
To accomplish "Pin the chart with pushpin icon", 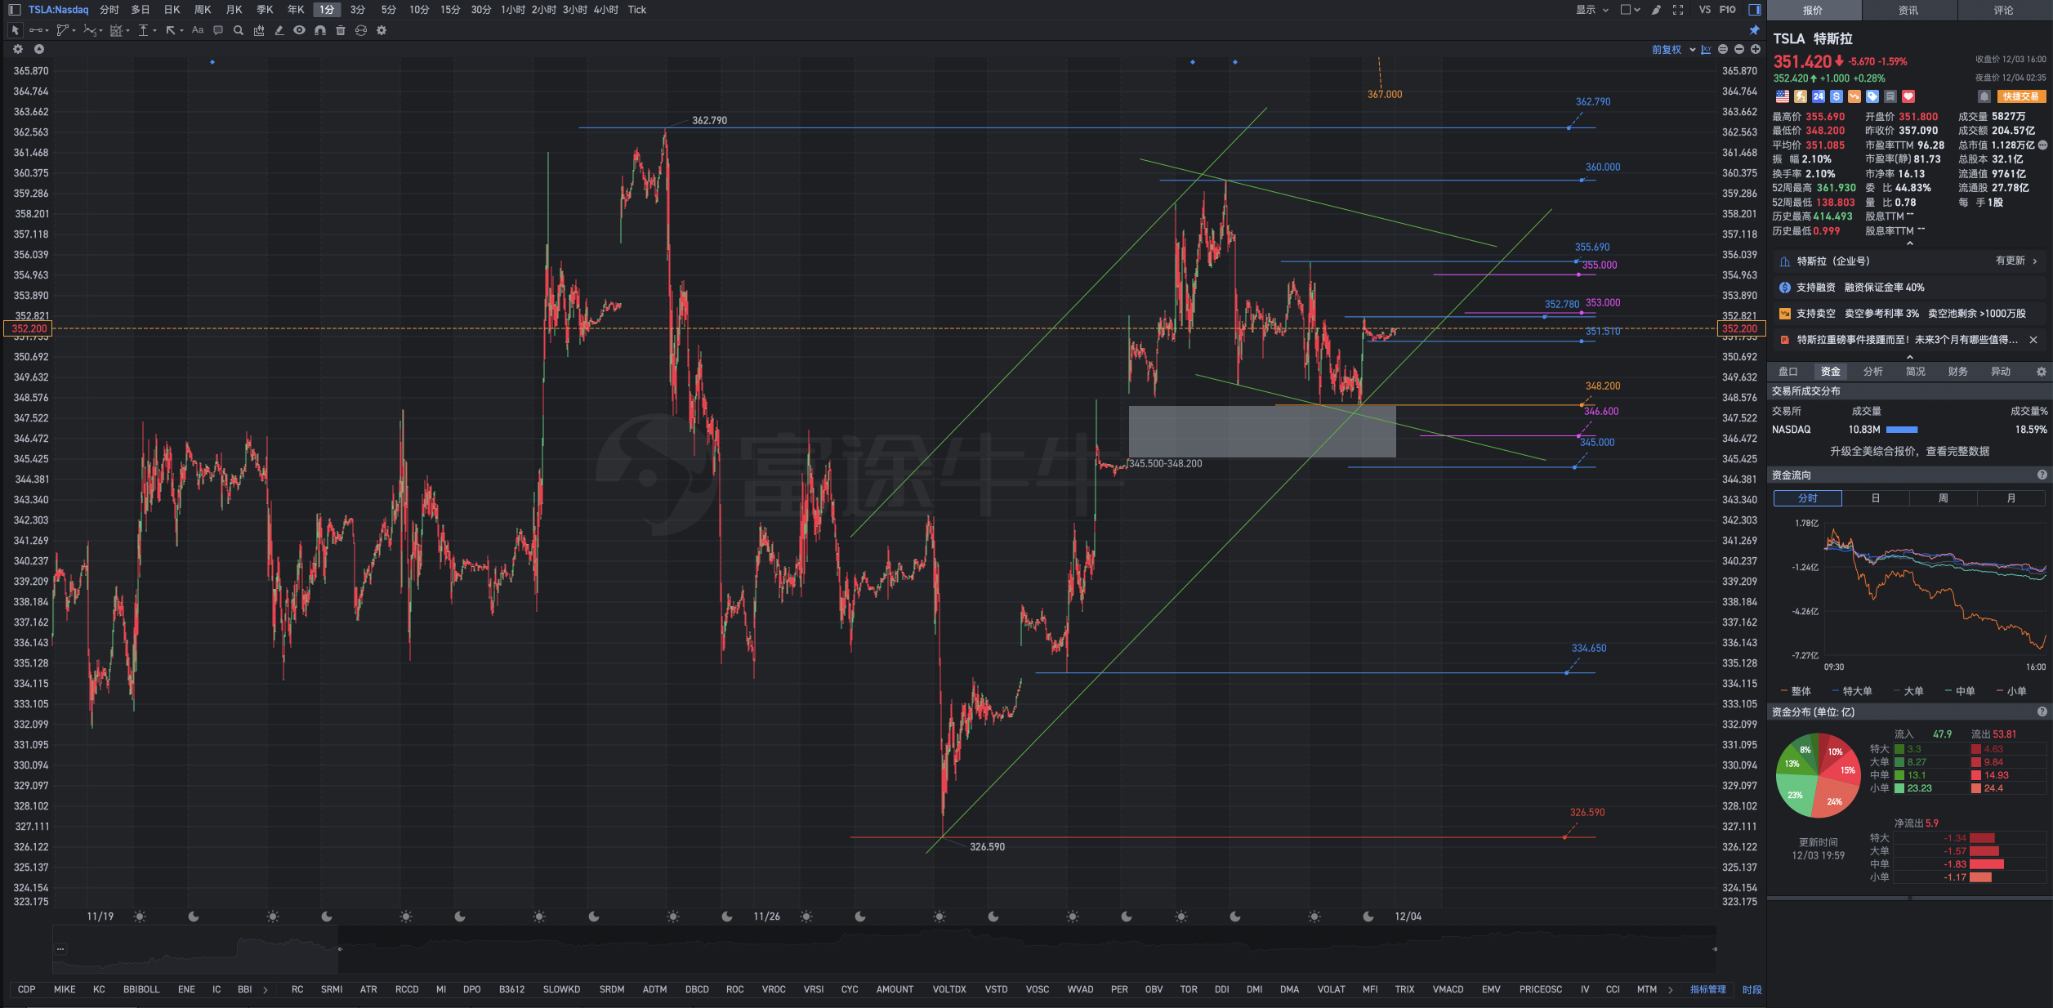I will click(x=1754, y=30).
